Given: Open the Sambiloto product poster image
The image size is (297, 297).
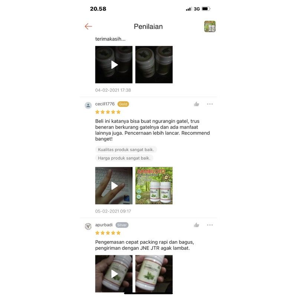Looking at the screenshot, I should [154, 186].
